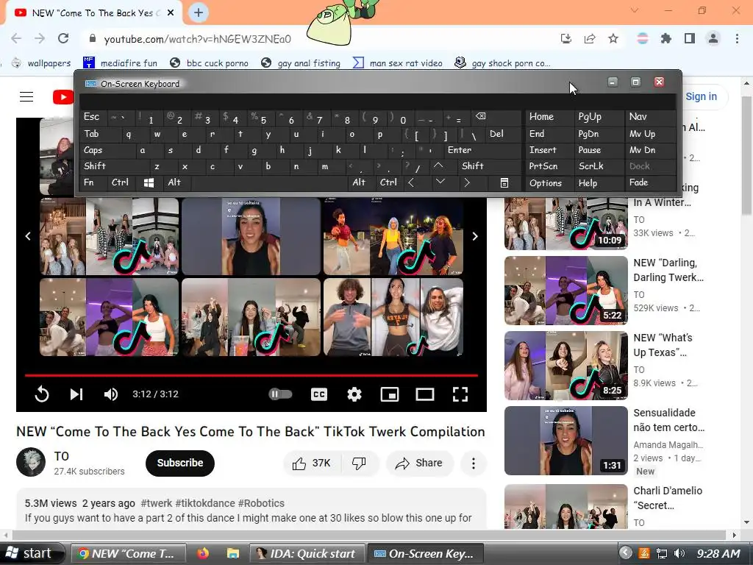
Task: Open the Extensions puzzle icon
Action: (x=666, y=38)
